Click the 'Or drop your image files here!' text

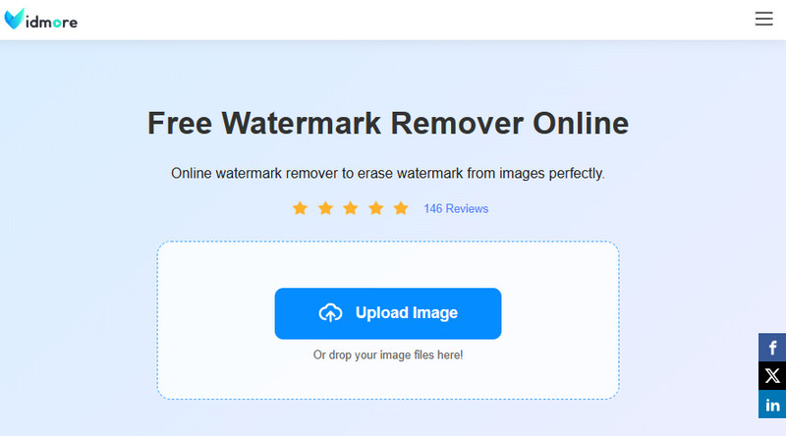click(388, 354)
